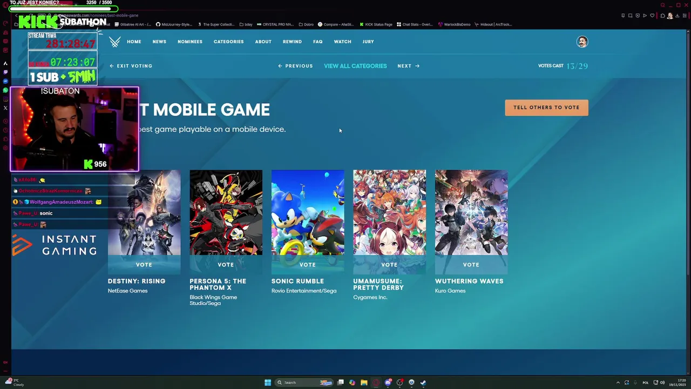Click Cygames Inc. developer text

coord(370,297)
